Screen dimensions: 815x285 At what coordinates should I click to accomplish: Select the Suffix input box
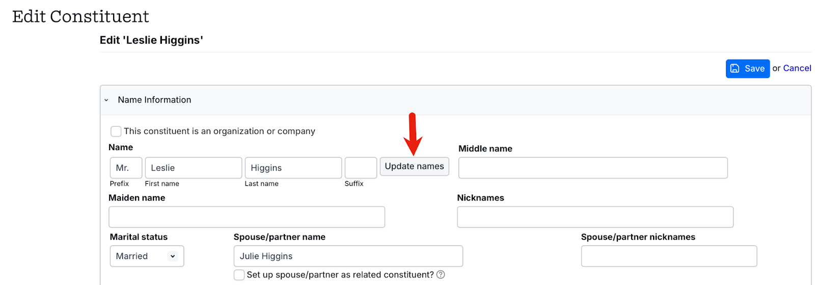[x=361, y=168]
